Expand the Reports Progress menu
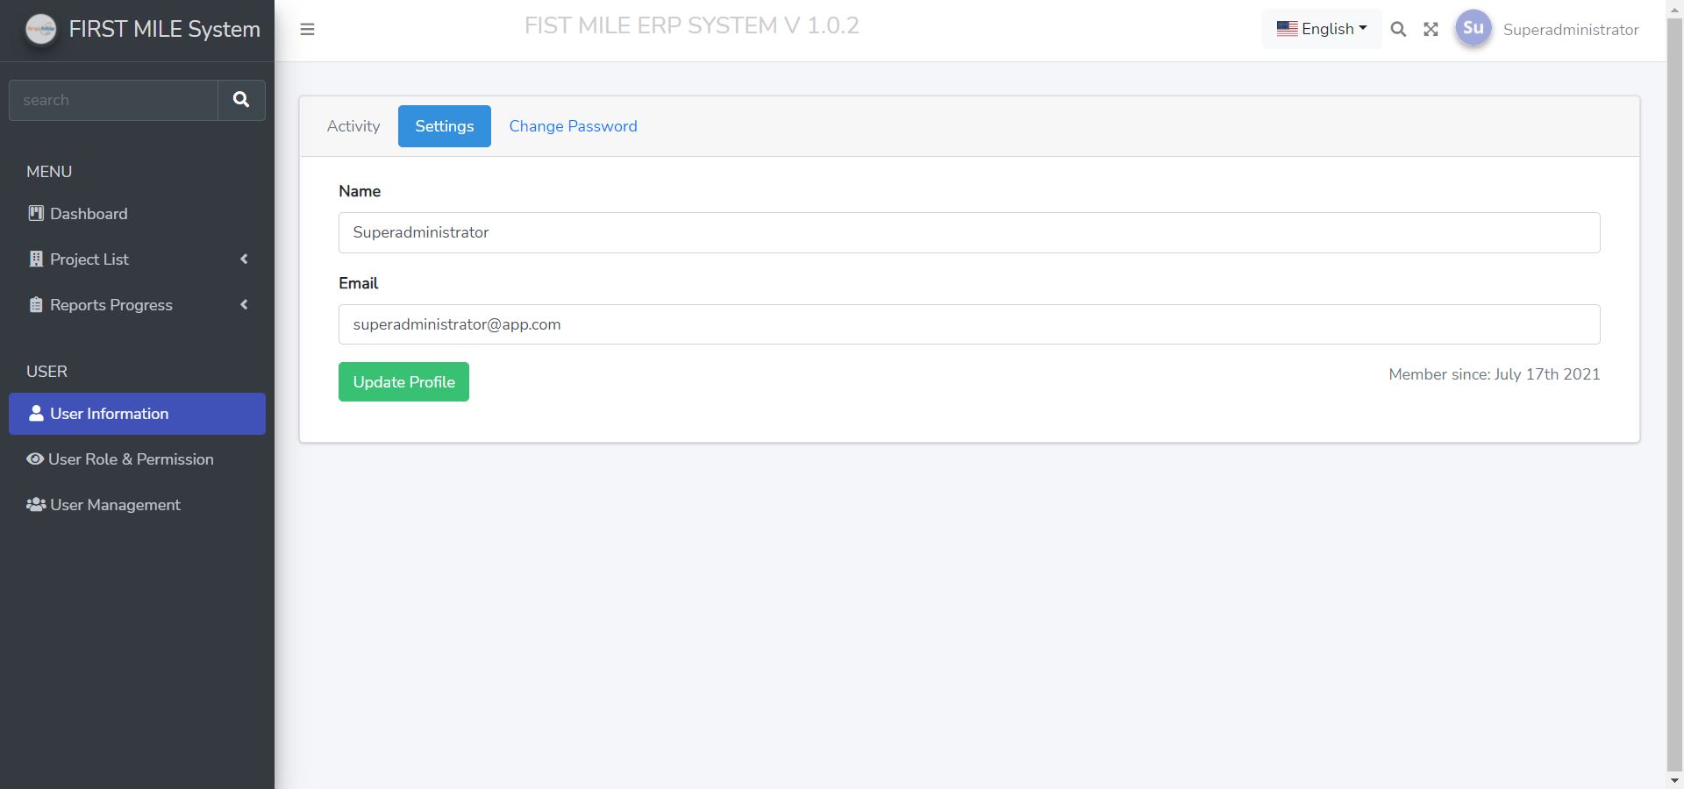The width and height of the screenshot is (1684, 789). pos(110,304)
